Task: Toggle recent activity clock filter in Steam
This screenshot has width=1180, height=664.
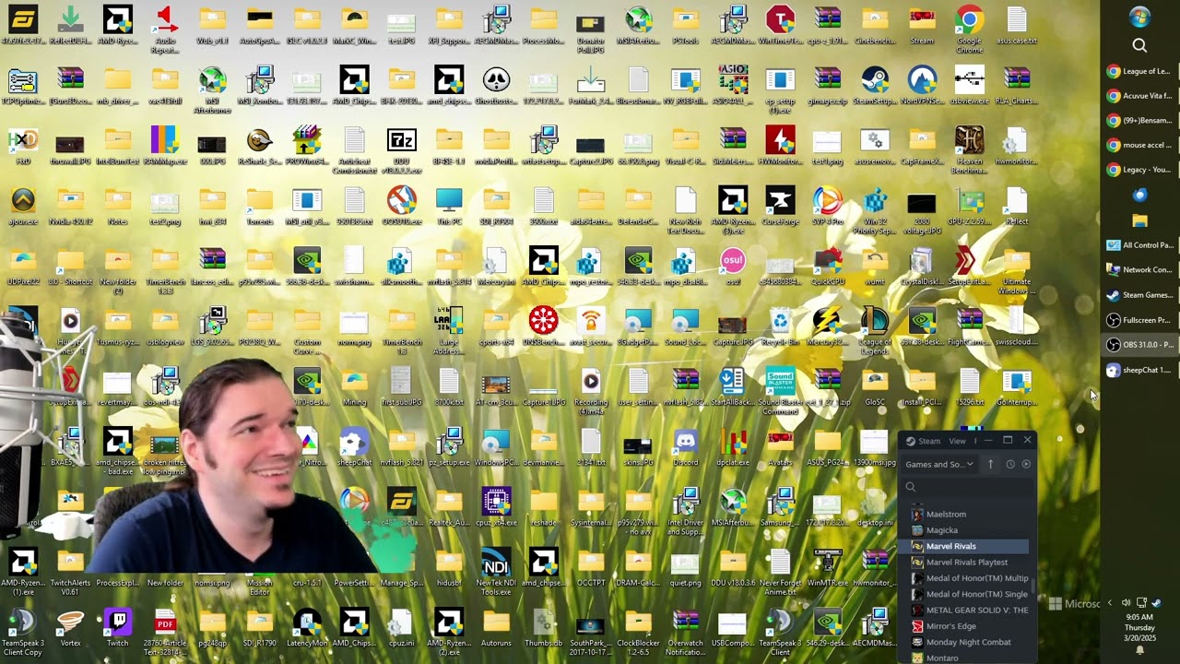Action: click(x=1010, y=464)
